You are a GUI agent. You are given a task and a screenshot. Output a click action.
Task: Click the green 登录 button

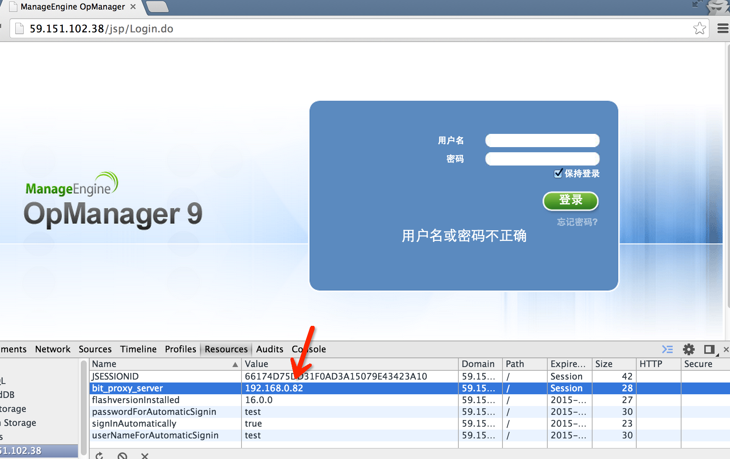tap(570, 200)
